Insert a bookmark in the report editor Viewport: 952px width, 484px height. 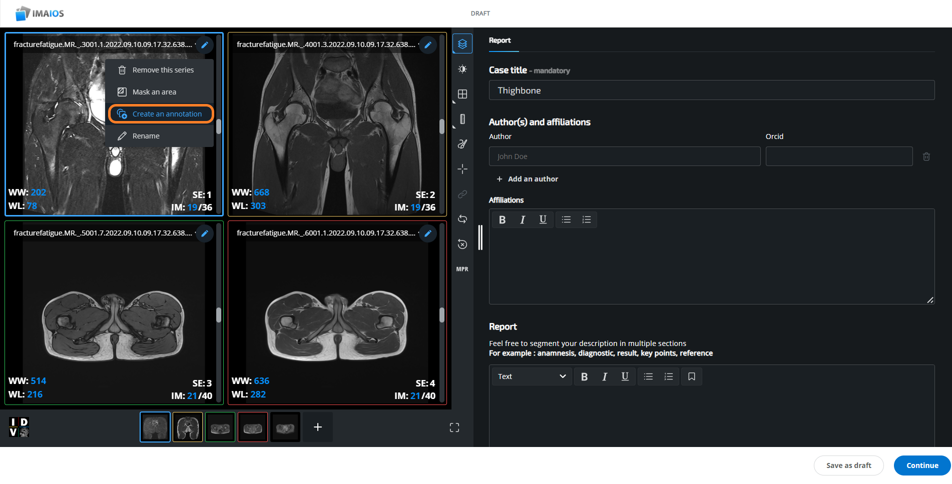pyautogui.click(x=692, y=376)
